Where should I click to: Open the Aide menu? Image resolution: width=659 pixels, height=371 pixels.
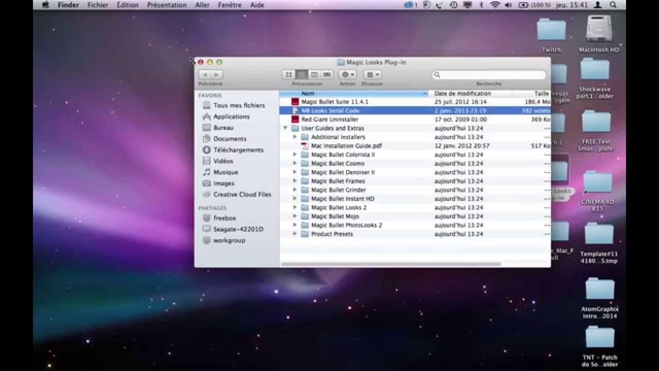(x=257, y=5)
